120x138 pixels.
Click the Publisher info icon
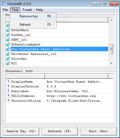[x=8, y=91]
